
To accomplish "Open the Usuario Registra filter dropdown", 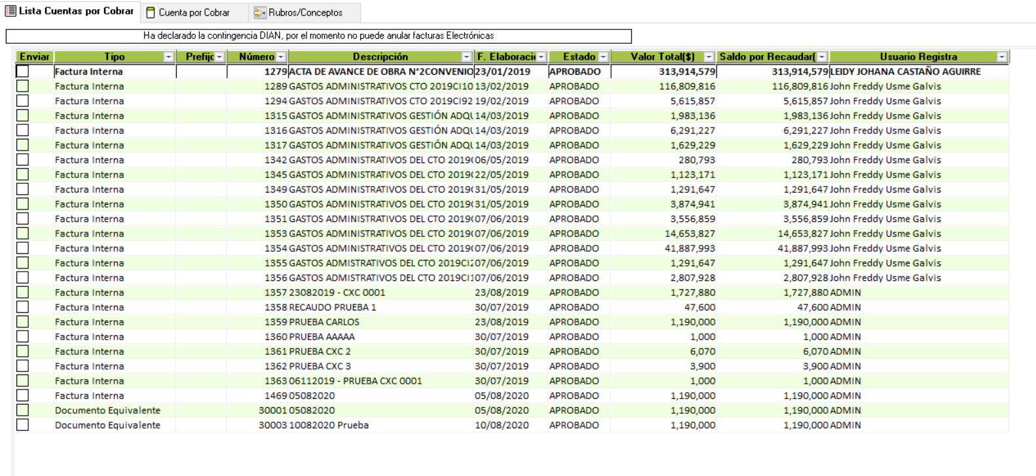I will pyautogui.click(x=1001, y=57).
